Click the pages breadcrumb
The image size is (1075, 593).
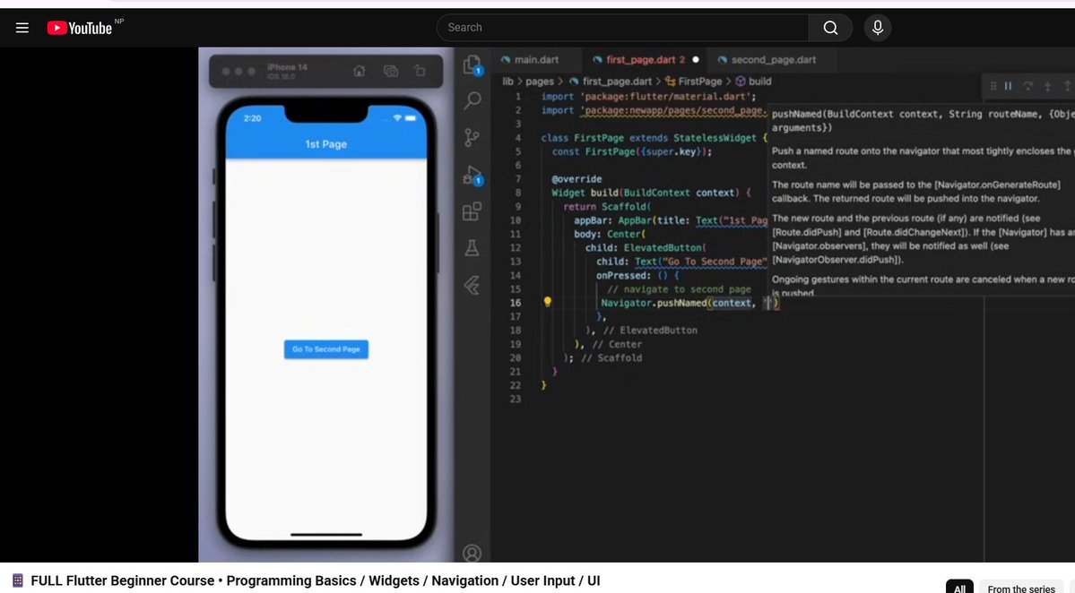(x=540, y=82)
